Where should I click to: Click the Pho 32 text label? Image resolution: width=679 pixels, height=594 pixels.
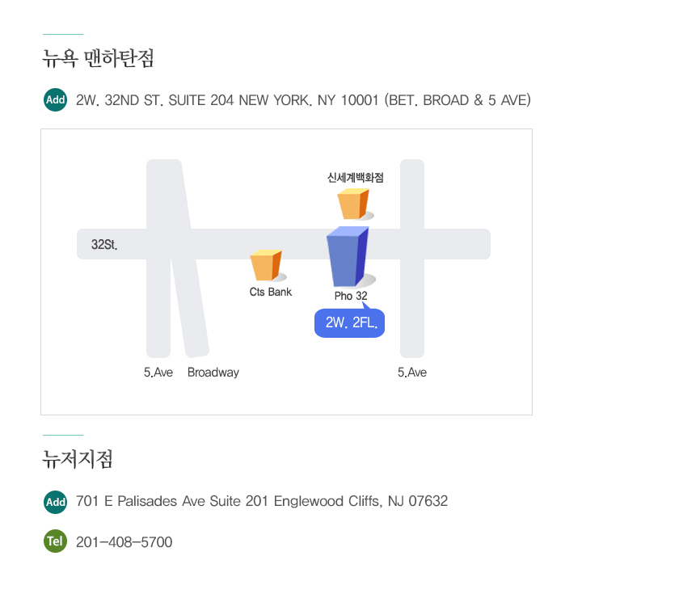tap(351, 296)
